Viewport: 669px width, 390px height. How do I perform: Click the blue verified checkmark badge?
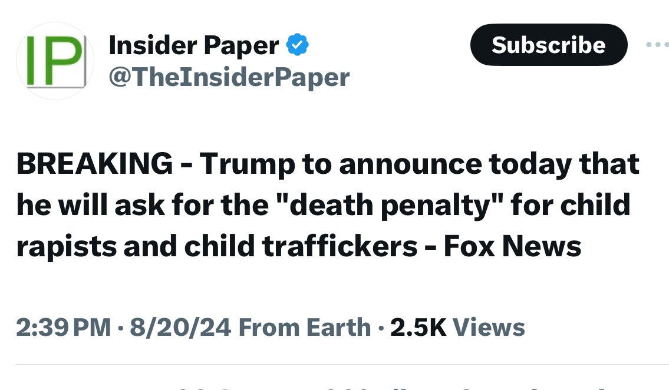297,45
